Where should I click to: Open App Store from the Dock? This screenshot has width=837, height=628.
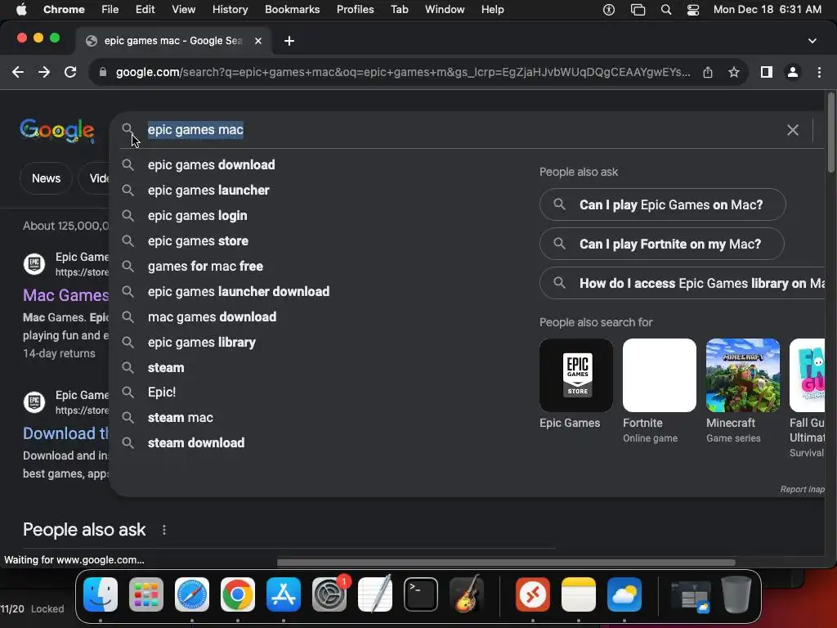coord(284,594)
